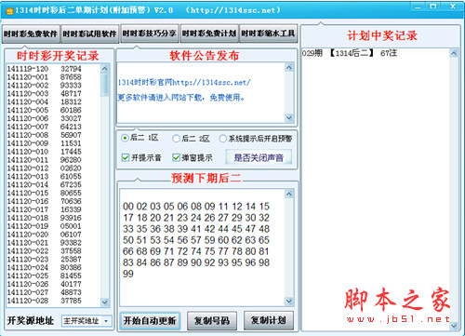Click scroll up arrow in 预测下期后二 box
The width and height of the screenshot is (465, 336).
[289, 195]
